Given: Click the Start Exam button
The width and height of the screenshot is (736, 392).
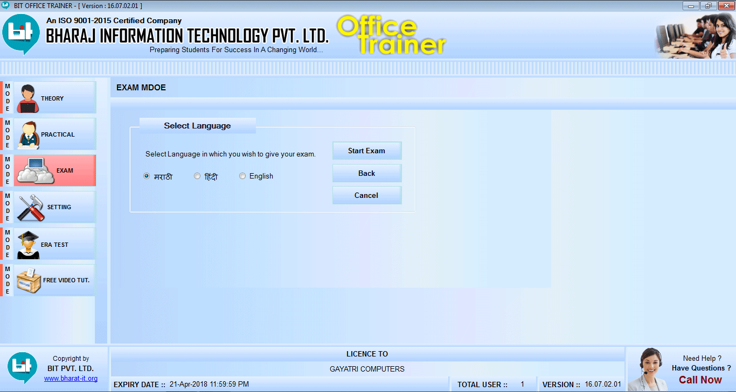Looking at the screenshot, I should click(x=367, y=151).
